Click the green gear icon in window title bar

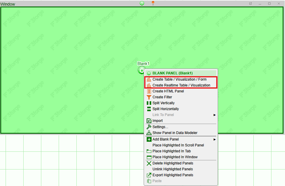[142, 3]
